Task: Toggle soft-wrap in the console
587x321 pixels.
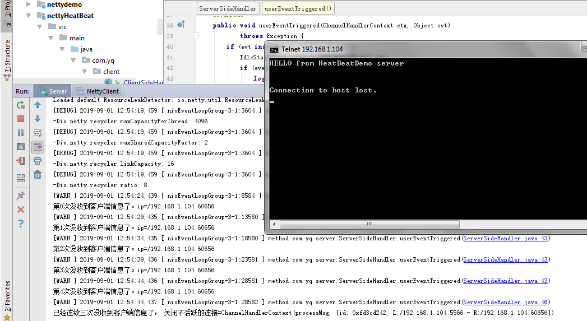Action: (38, 133)
